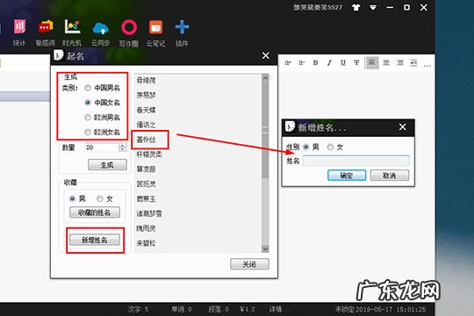The height and width of the screenshot is (316, 474).
Task: Open the sensitive words (敏感词) tool
Action: tap(46, 32)
